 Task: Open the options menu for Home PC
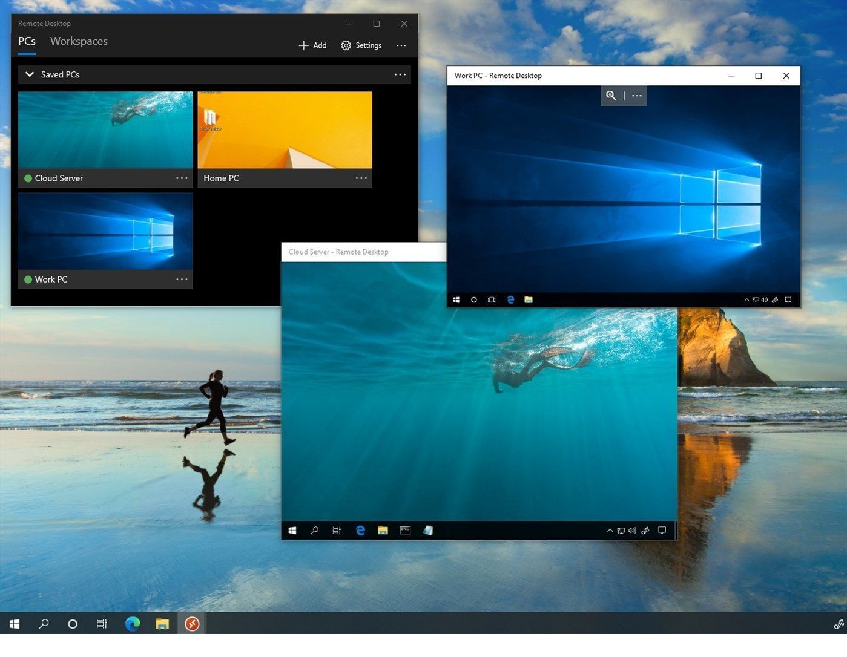click(361, 178)
